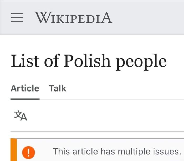Click the gray header bar right of the logo
Image resolution: width=184 pixels, height=161 pixels.
click(x=147, y=18)
